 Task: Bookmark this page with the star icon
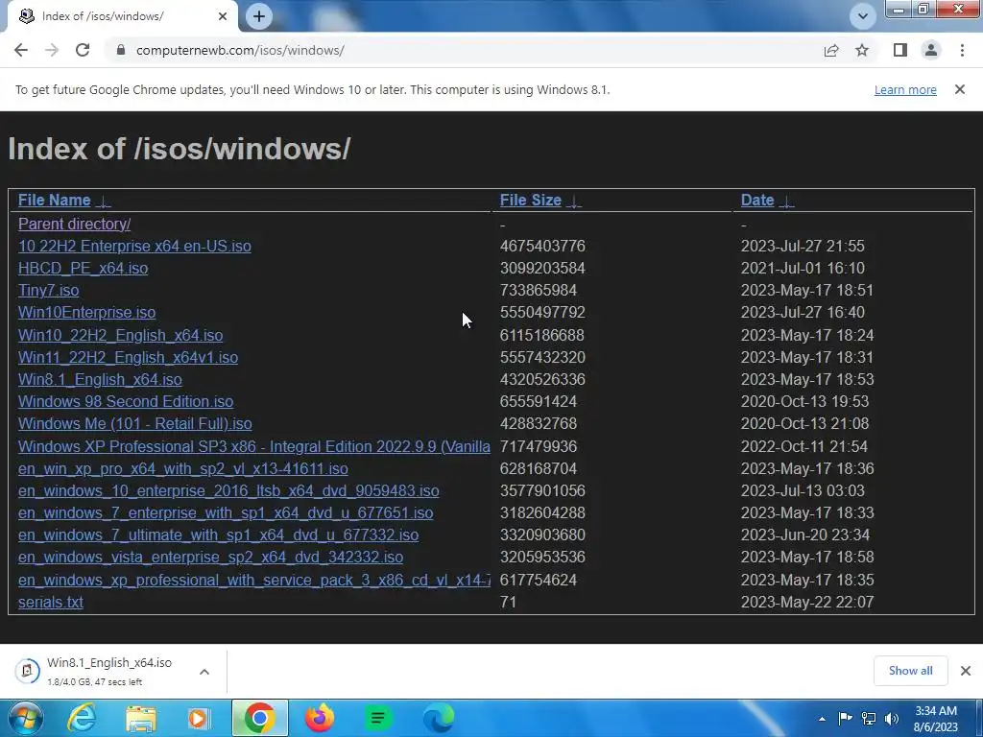[x=862, y=50]
